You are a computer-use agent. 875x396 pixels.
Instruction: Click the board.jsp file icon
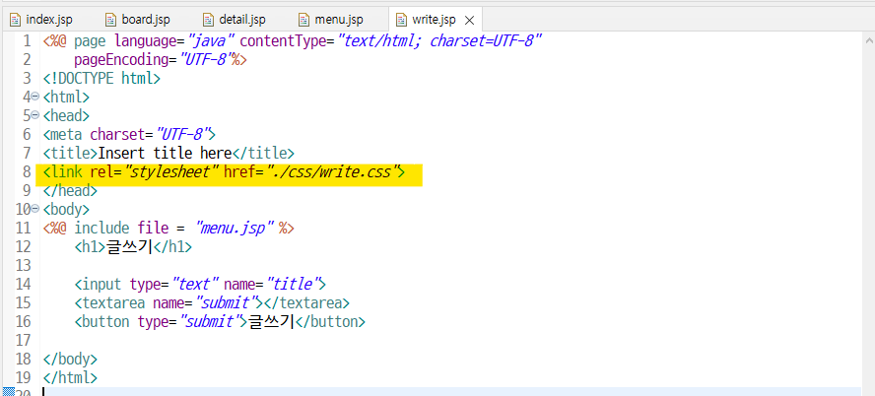[x=111, y=20]
